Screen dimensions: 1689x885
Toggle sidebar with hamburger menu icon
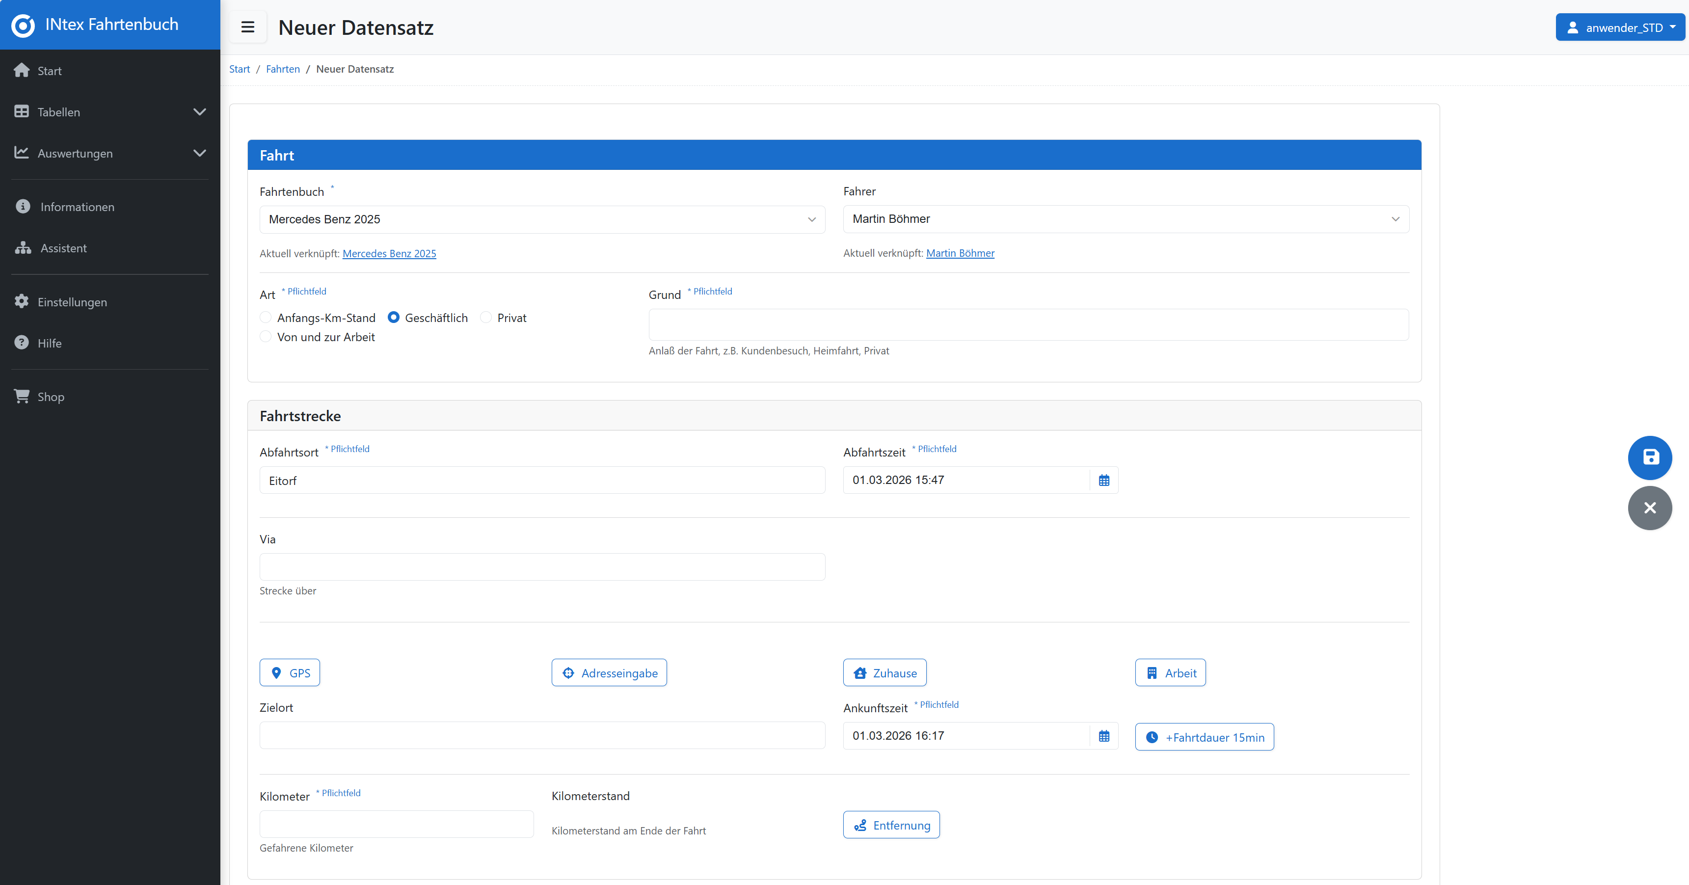(248, 27)
